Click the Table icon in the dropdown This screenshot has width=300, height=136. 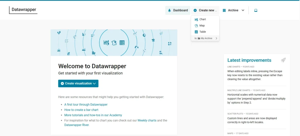click(196, 32)
